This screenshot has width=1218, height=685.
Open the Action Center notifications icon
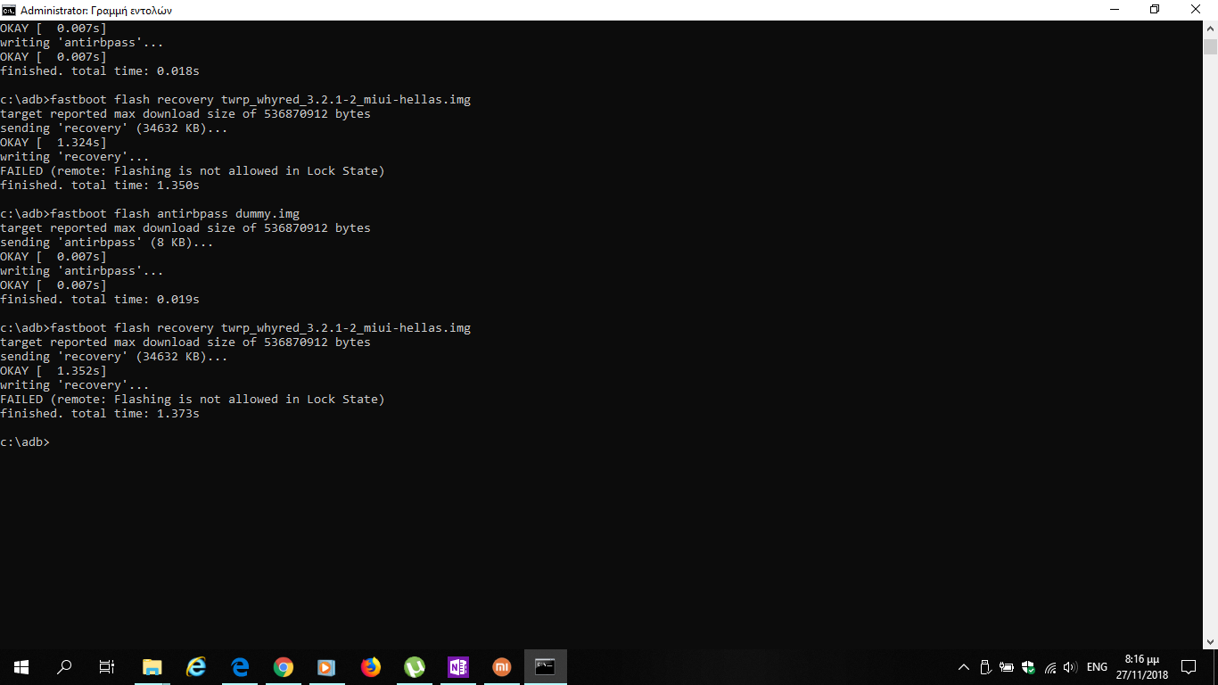[1189, 667]
